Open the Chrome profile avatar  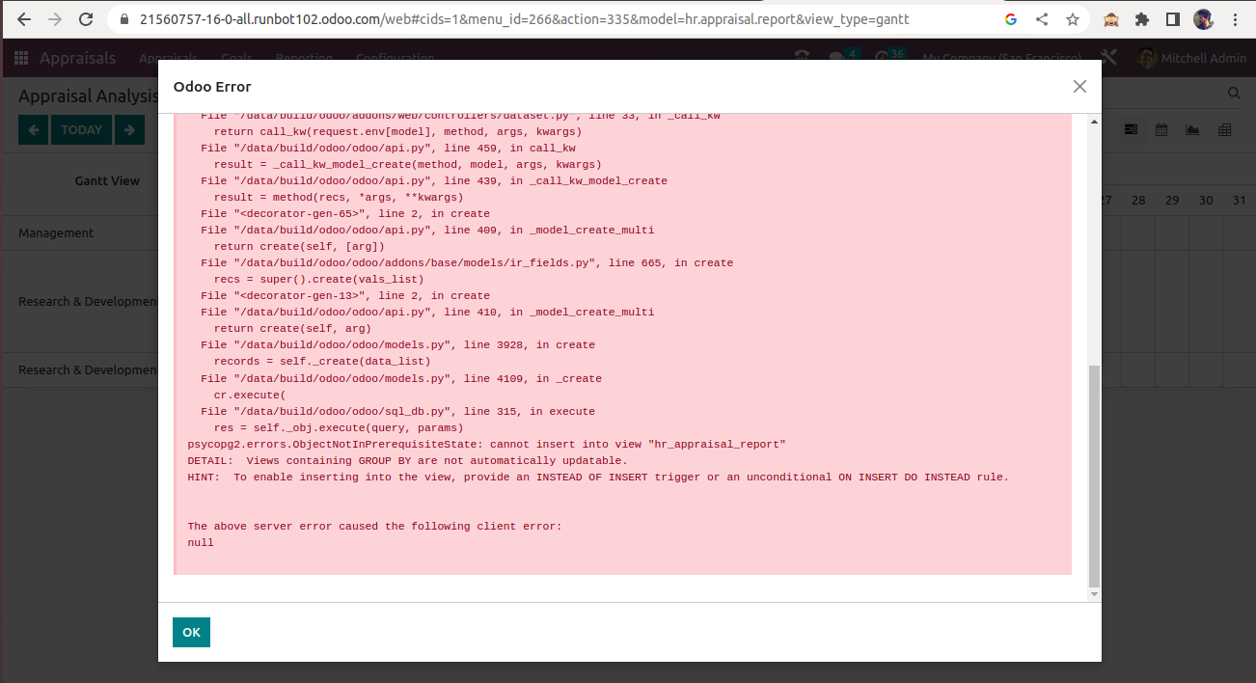coord(1203,19)
